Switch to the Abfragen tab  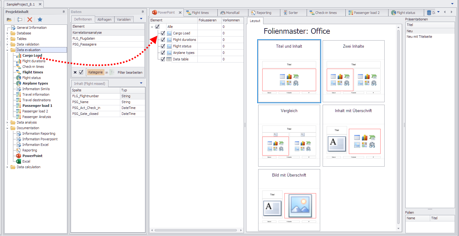[104, 19]
